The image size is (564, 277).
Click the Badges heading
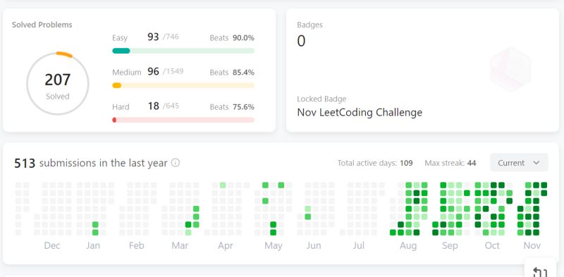click(309, 25)
